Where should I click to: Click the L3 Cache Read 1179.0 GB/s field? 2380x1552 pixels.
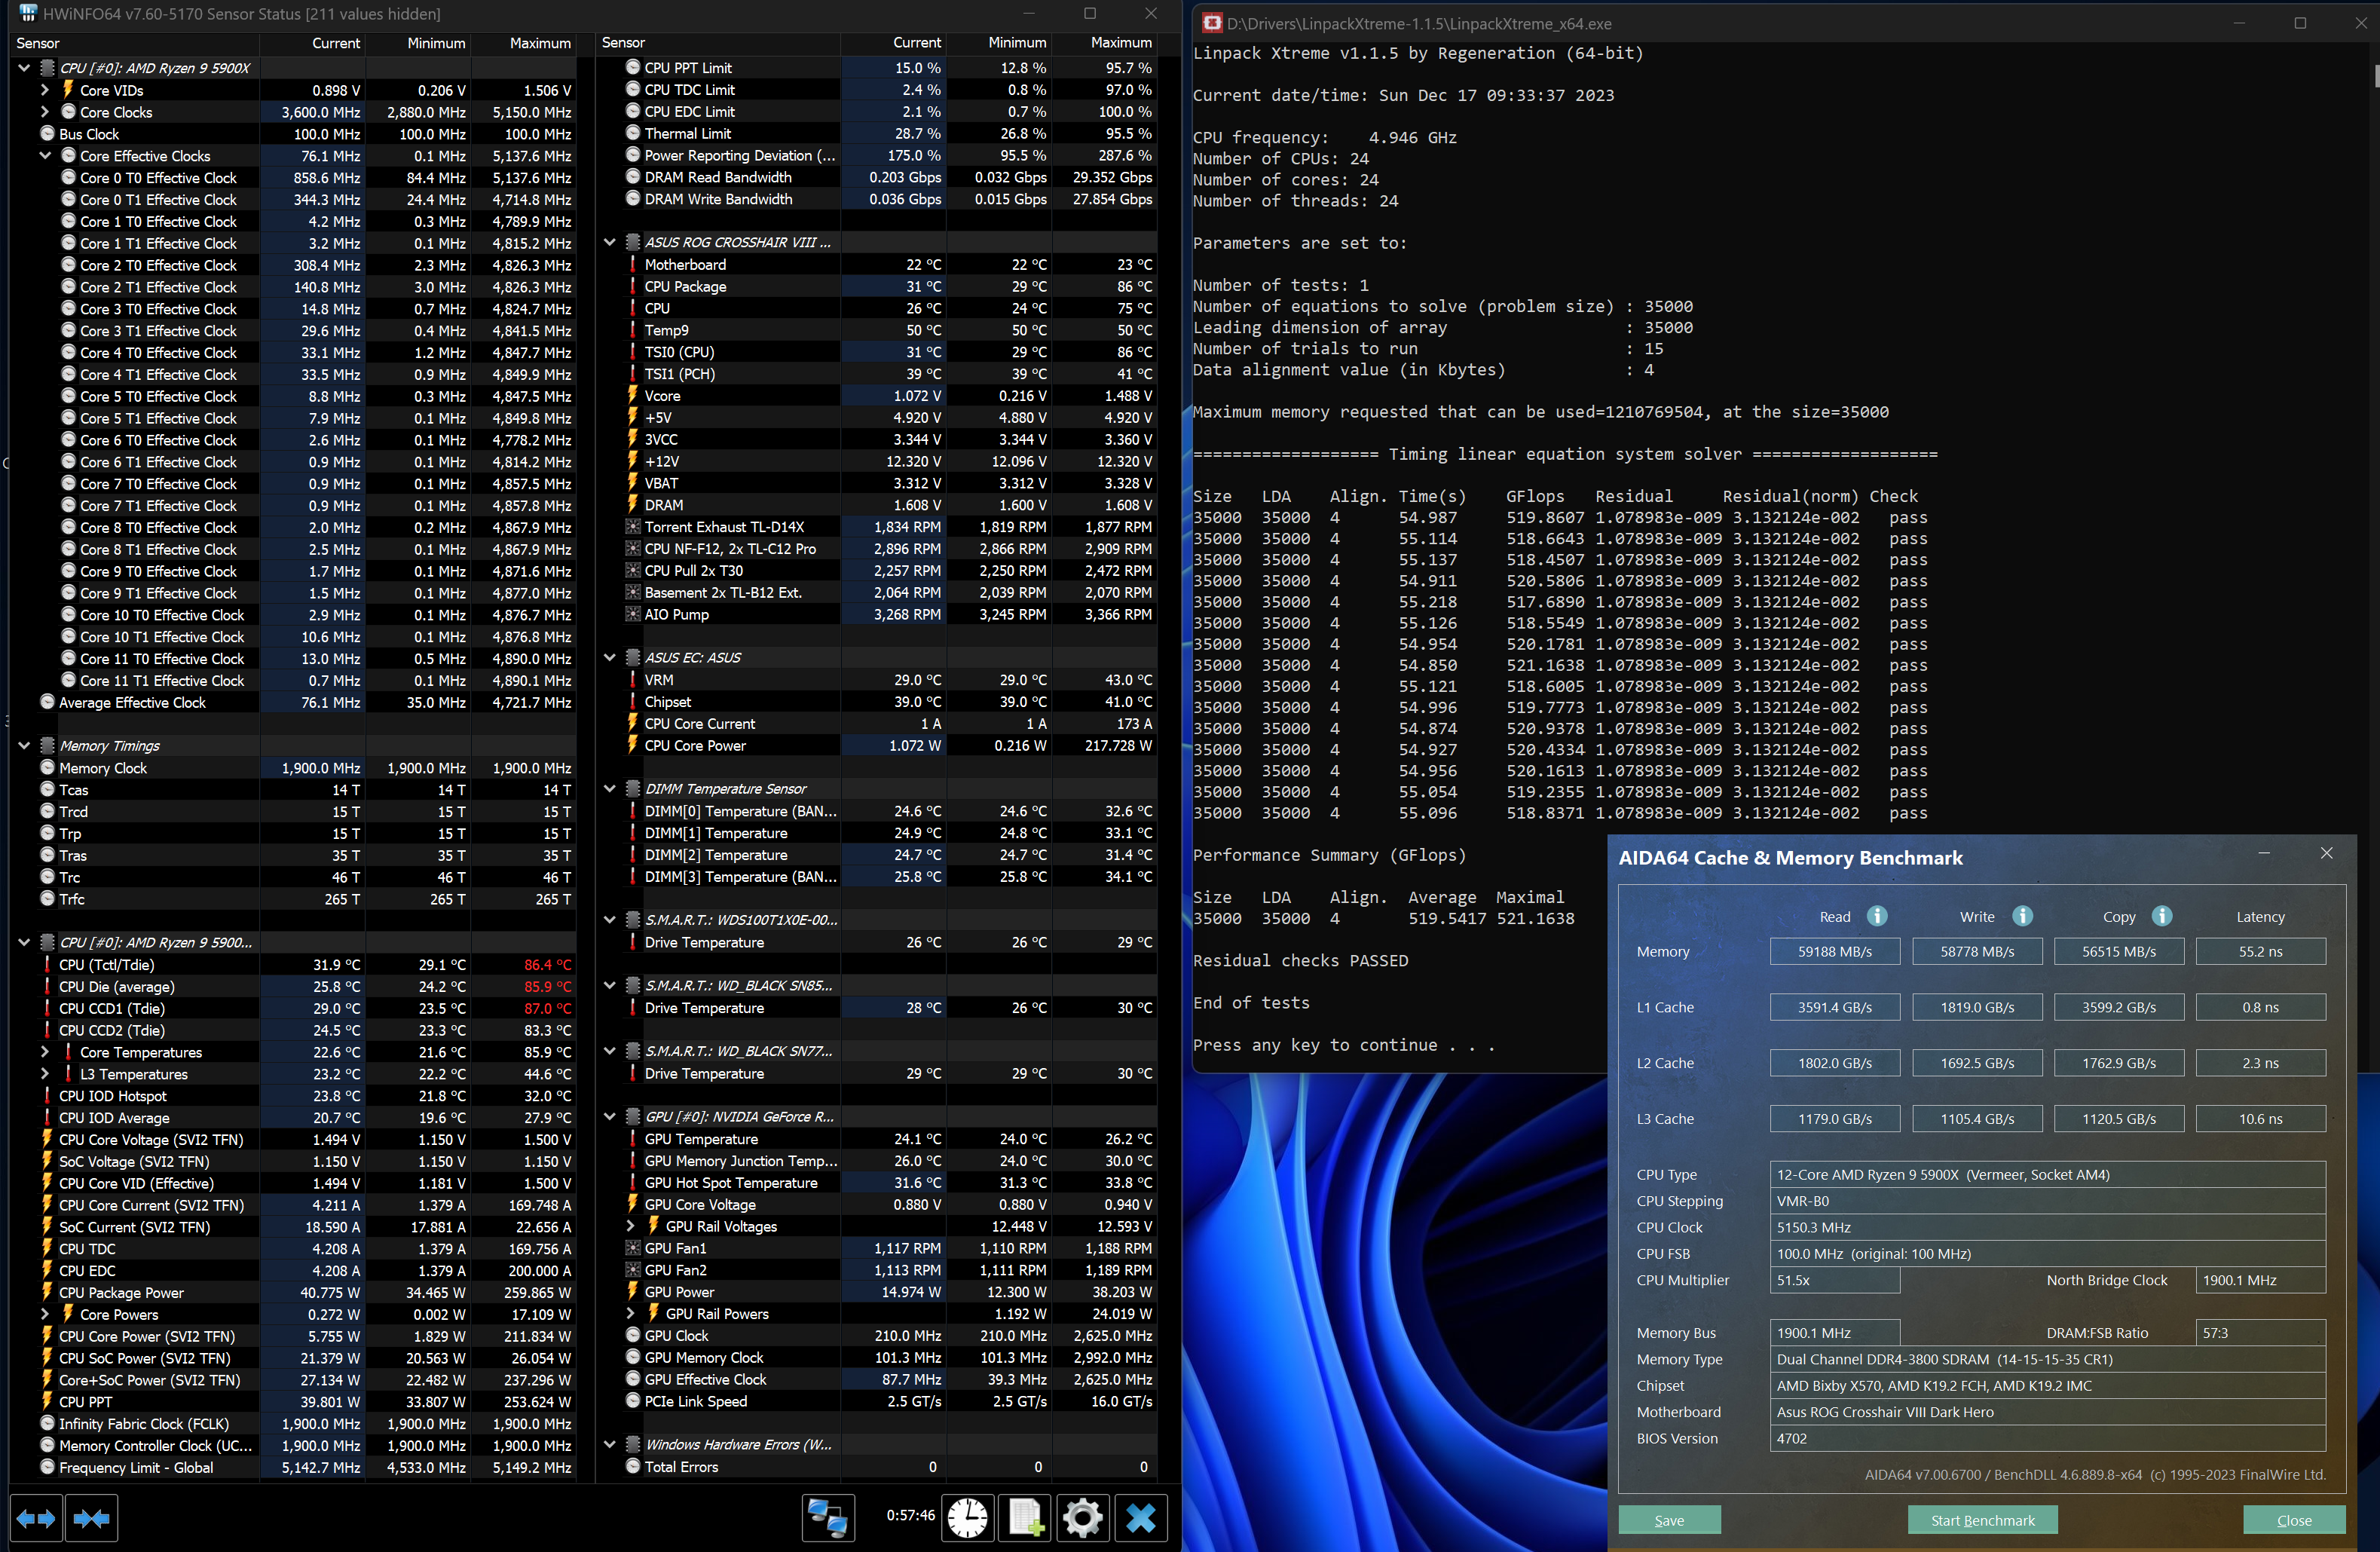point(1834,1118)
